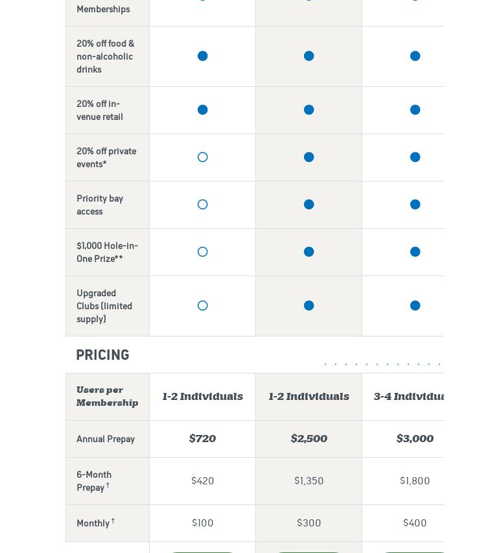Click the $2,500 Annual Prepay price
The width and height of the screenshot is (499, 553).
point(309,439)
